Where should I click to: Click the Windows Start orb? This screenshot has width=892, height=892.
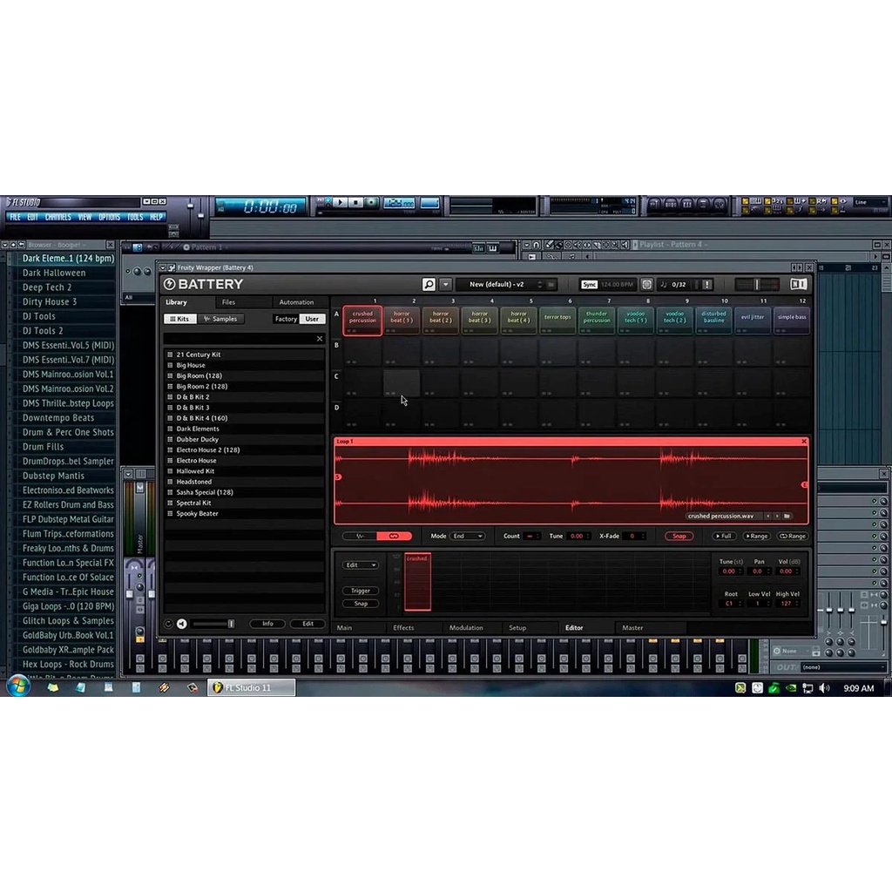(18, 686)
